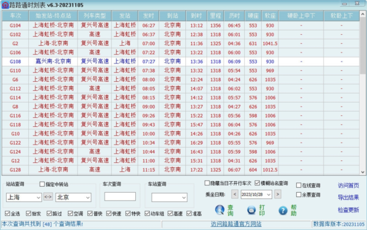
Task: Sort by 里程 column header
Action: (x=215, y=16)
